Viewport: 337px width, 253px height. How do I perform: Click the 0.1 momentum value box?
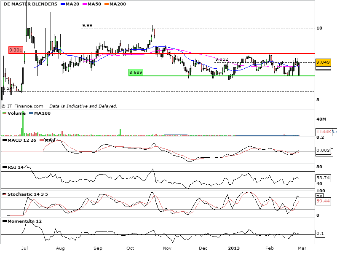(320, 234)
